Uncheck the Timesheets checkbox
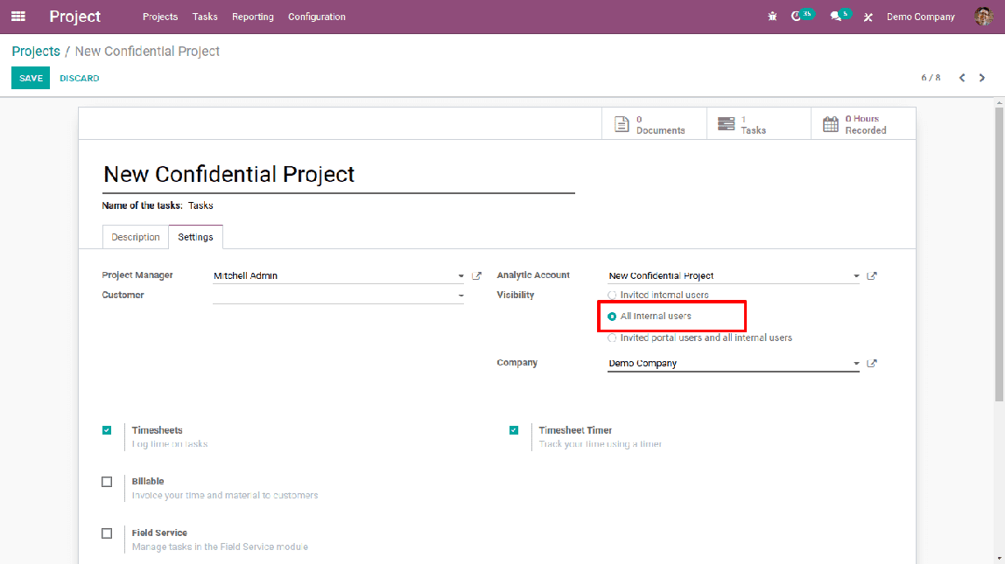 tap(107, 430)
